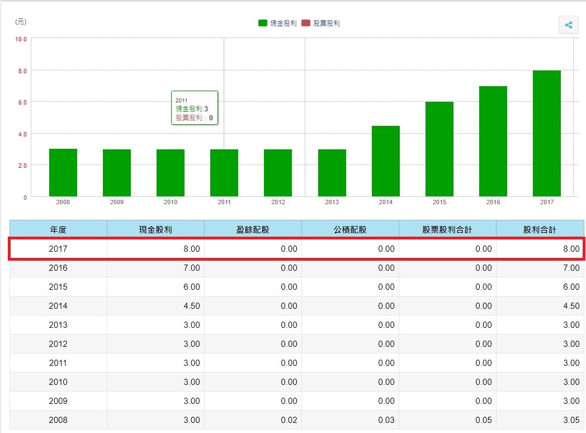Click the 2008 bar in chart
586x433 pixels.
[63, 172]
